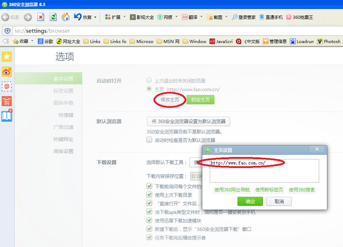
Task: Open 登录管家 login manager
Action: 244,17
